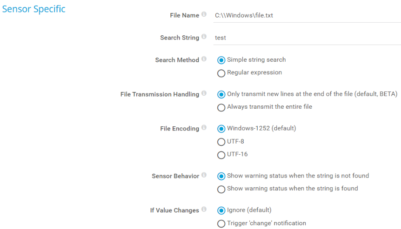Show the File Encoding help icon
Viewport: 401px width, 229px height.
click(x=204, y=128)
